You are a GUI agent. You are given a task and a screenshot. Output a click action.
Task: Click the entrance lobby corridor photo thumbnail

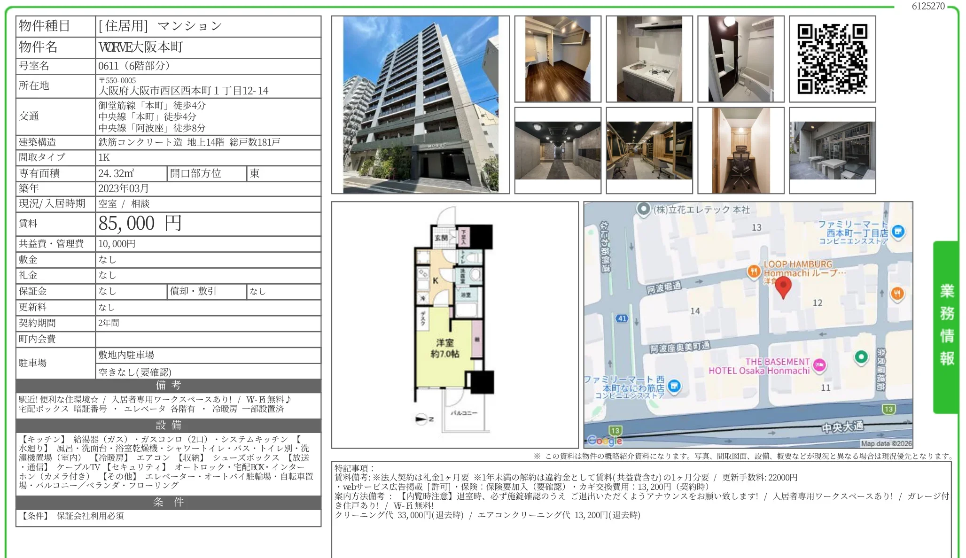click(x=558, y=149)
